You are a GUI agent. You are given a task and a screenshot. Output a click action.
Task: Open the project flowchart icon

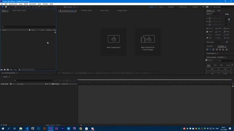coord(55,32)
